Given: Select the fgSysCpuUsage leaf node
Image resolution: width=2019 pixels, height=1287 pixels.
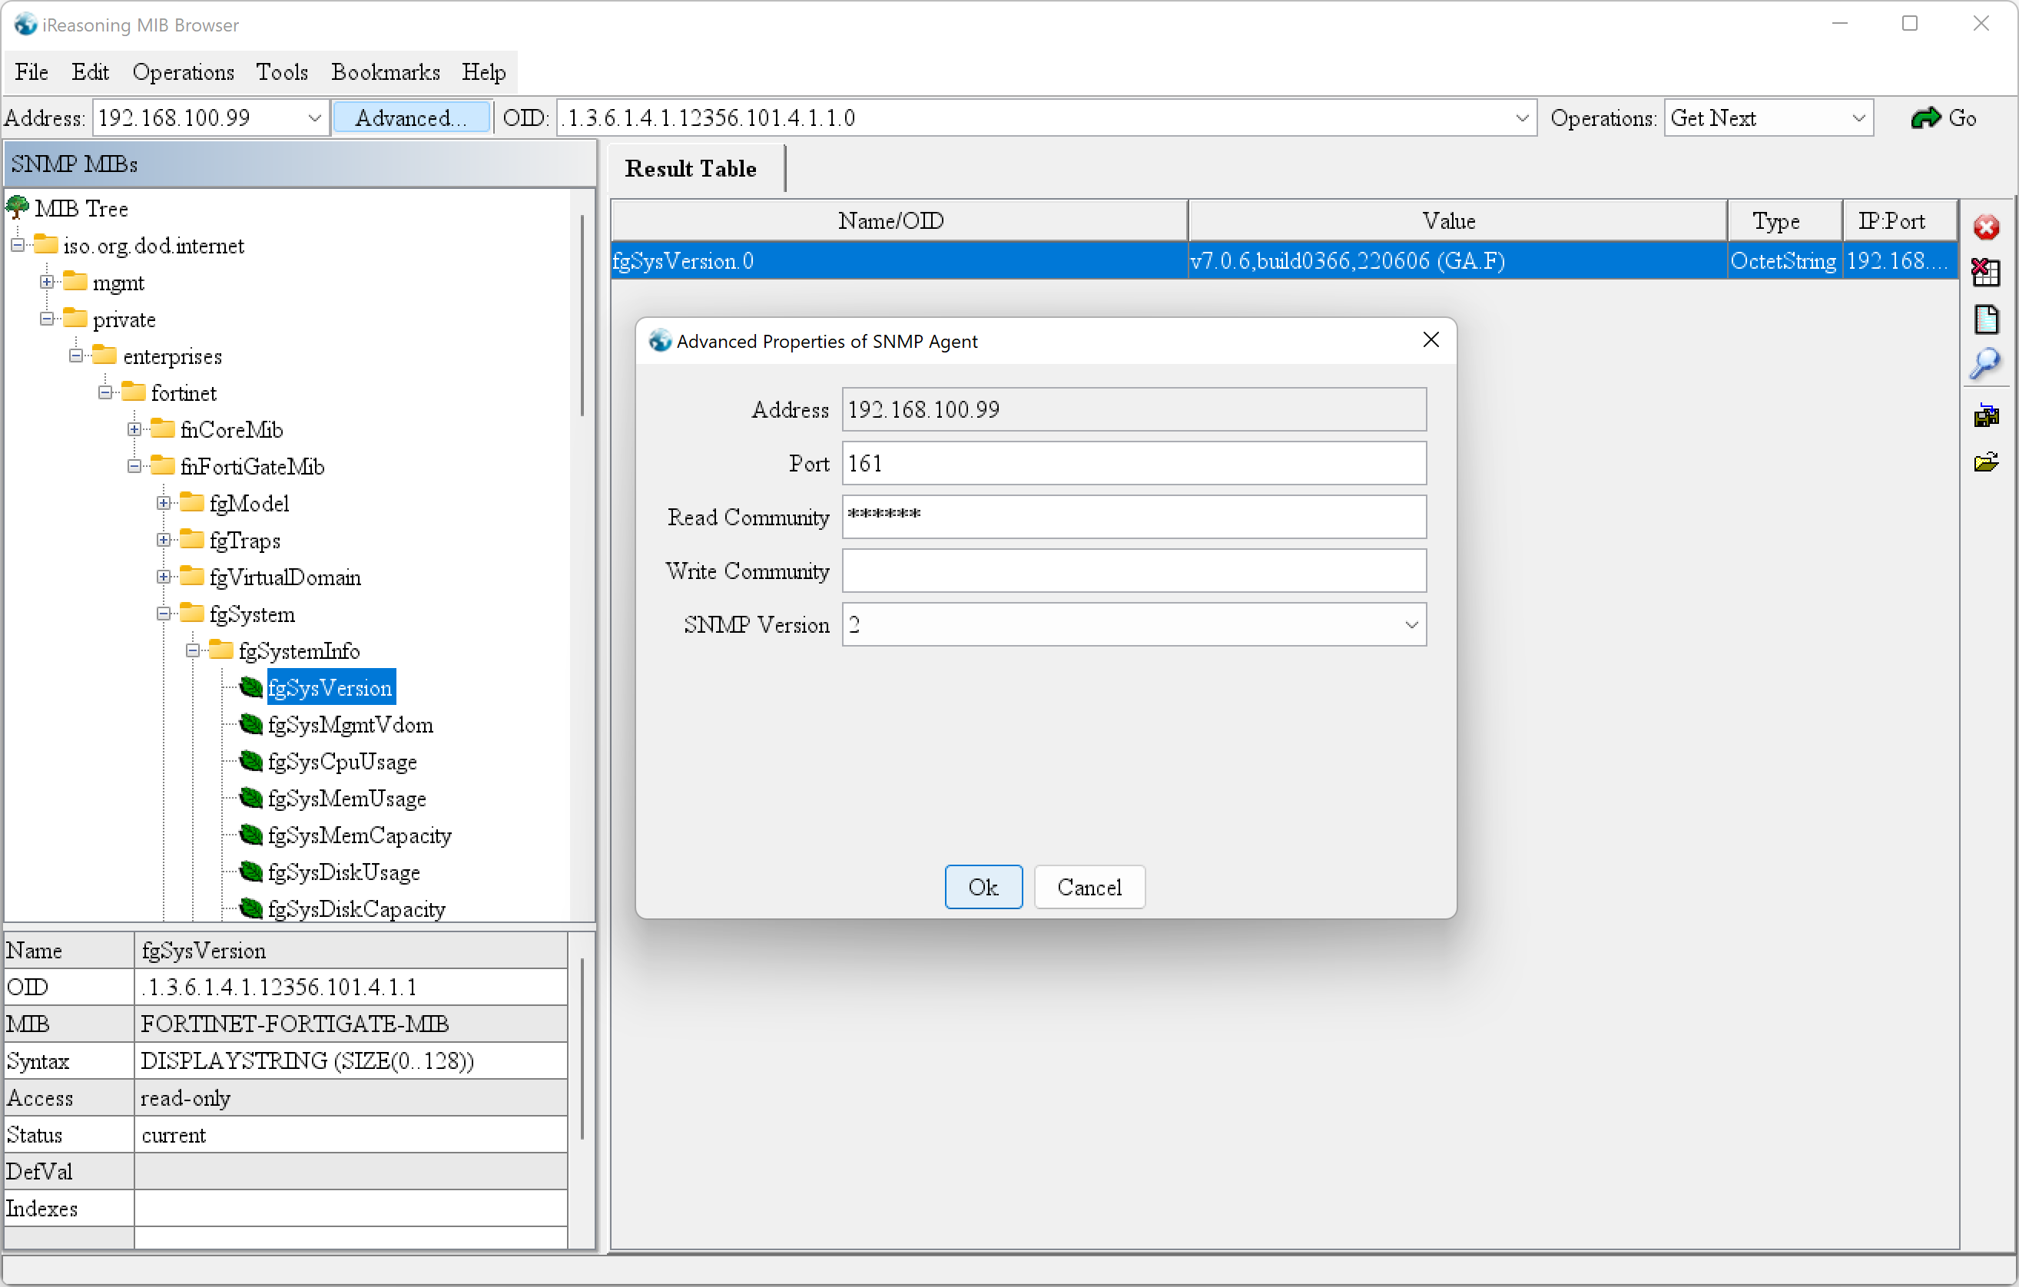Looking at the screenshot, I should 342,762.
